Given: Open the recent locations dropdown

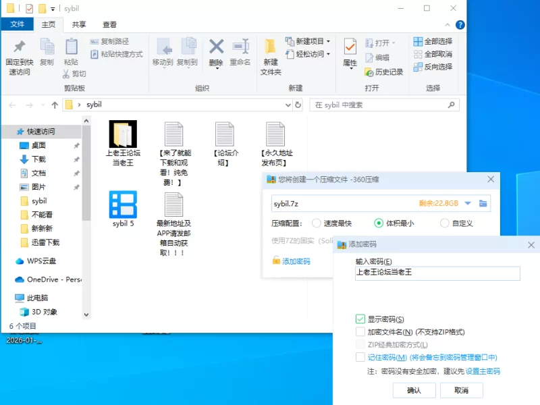Looking at the screenshot, I should click(43, 105).
